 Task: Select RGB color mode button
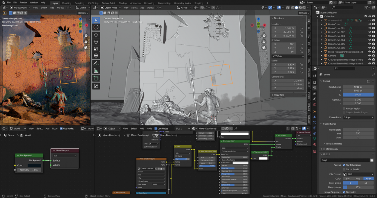pos(358,178)
